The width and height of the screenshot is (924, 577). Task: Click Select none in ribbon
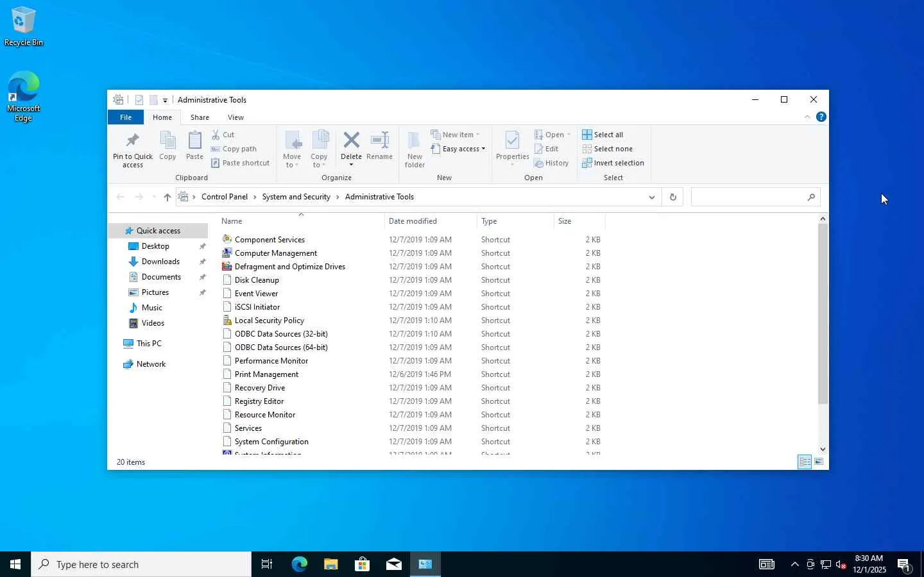click(607, 149)
